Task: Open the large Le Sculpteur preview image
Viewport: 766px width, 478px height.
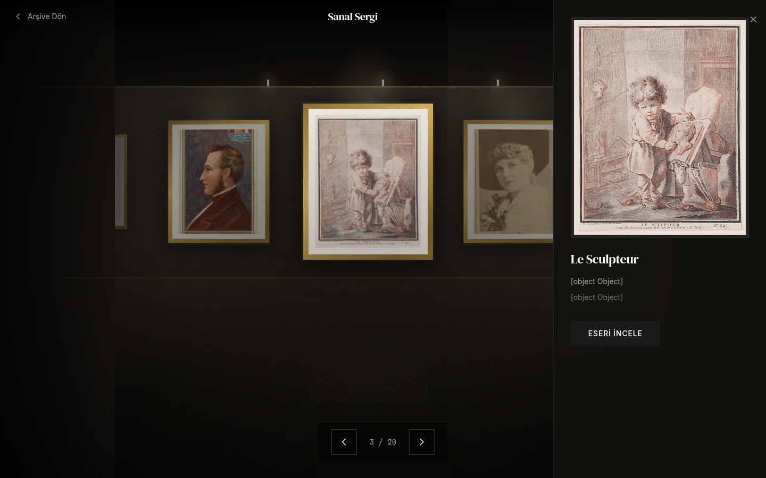Action: [660, 127]
